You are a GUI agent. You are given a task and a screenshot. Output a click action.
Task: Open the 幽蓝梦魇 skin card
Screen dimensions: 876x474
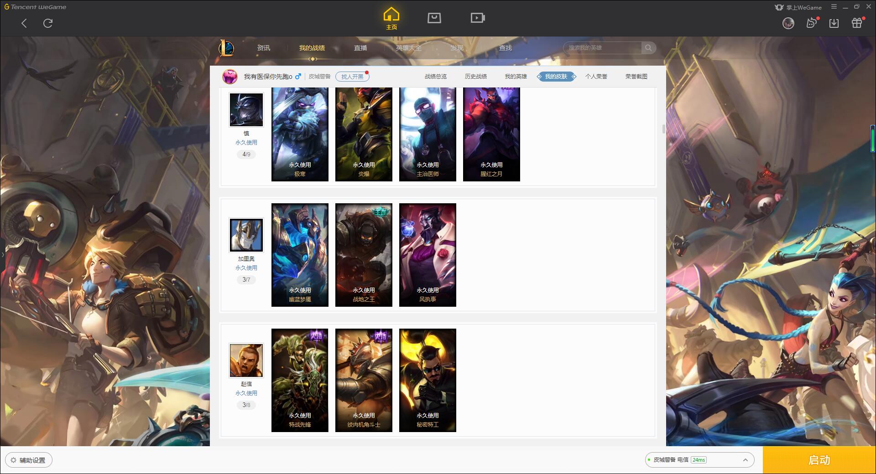point(300,255)
